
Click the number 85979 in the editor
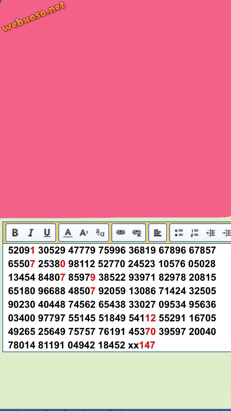click(x=82, y=277)
